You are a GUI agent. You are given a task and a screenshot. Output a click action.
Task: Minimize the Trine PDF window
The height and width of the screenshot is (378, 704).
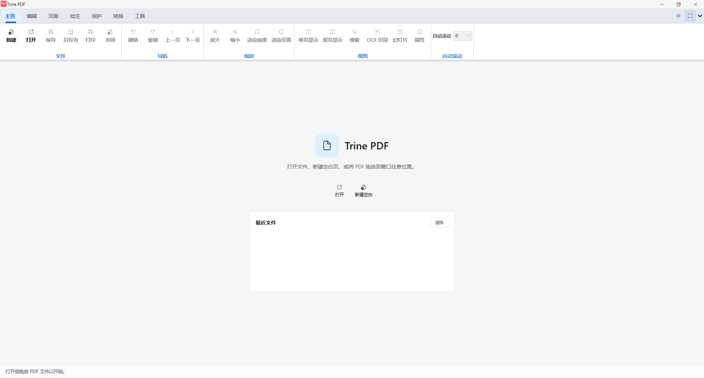pos(662,4)
